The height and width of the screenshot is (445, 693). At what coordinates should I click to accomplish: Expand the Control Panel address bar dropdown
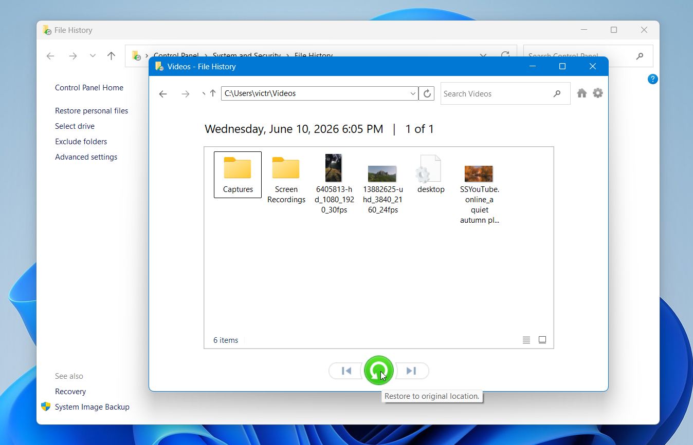pyautogui.click(x=483, y=56)
